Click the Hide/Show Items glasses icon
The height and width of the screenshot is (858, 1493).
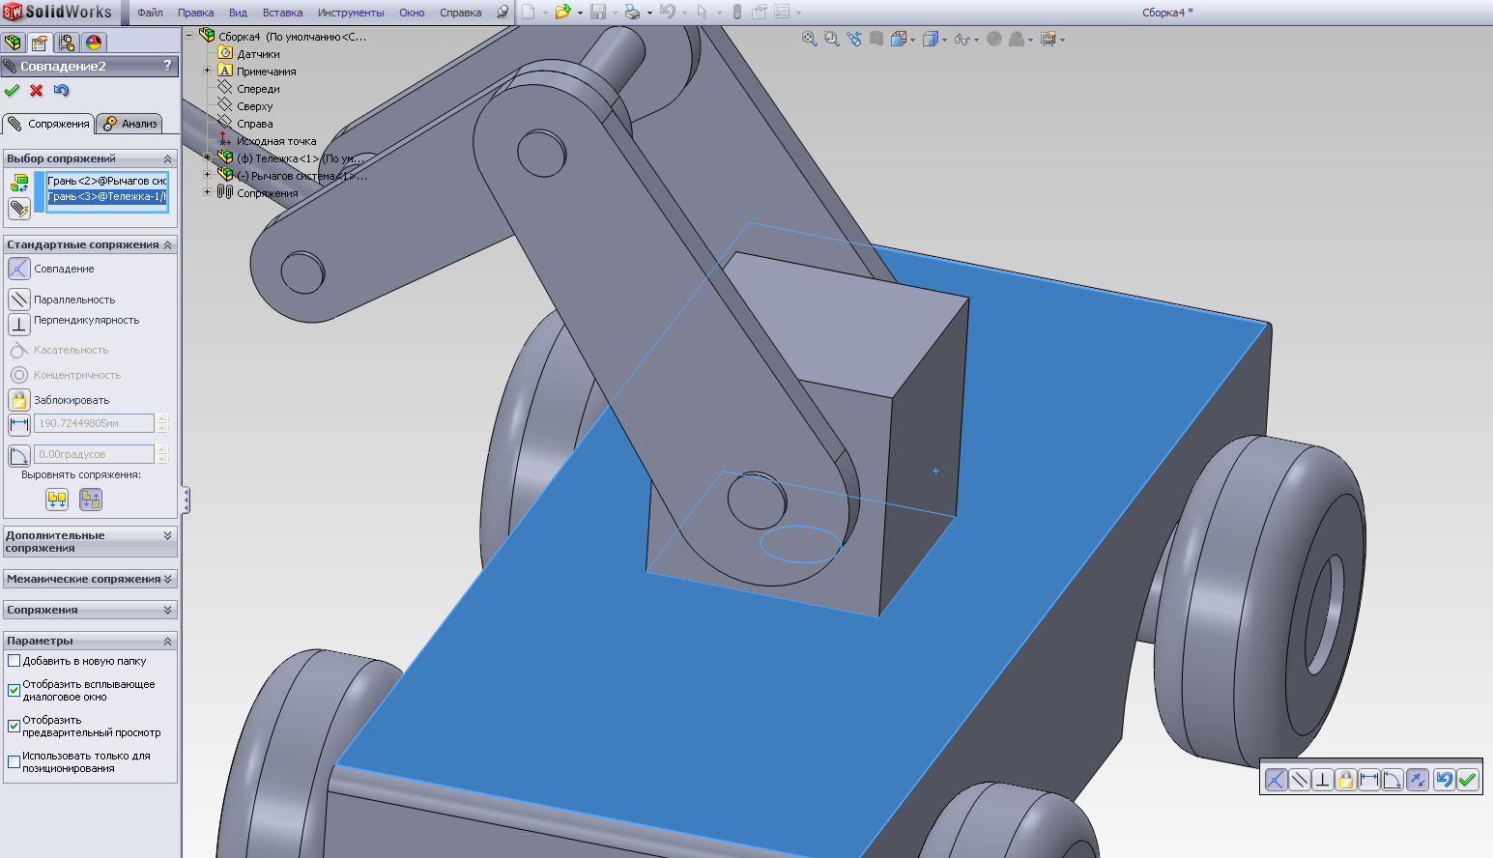[962, 40]
